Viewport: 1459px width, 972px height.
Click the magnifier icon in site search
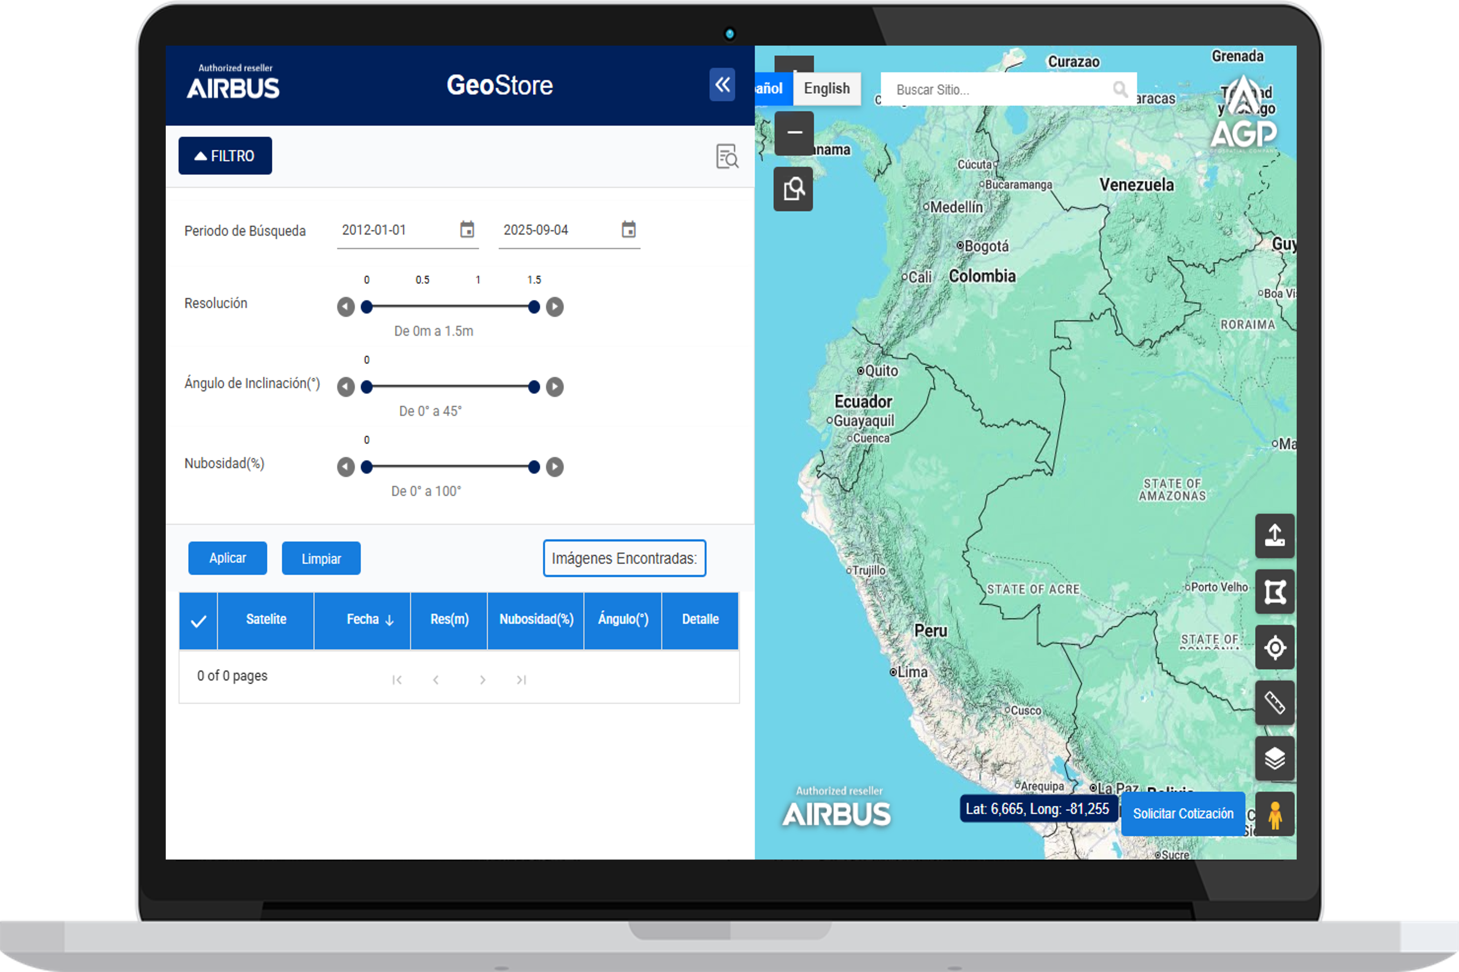pos(1120,90)
